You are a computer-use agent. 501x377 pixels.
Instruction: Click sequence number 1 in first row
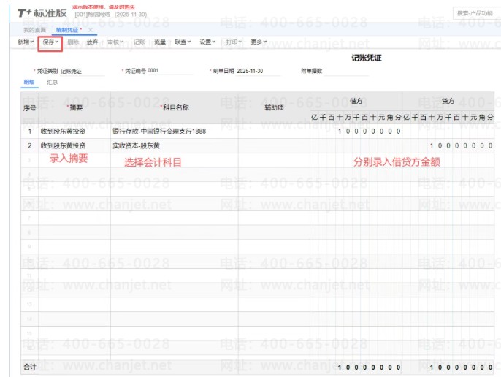30,131
